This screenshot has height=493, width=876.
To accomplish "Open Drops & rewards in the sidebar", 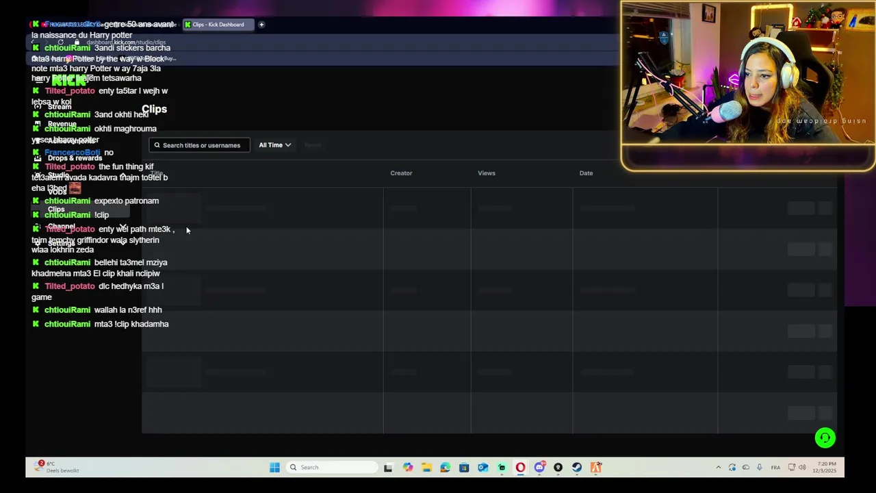I will click(x=75, y=158).
